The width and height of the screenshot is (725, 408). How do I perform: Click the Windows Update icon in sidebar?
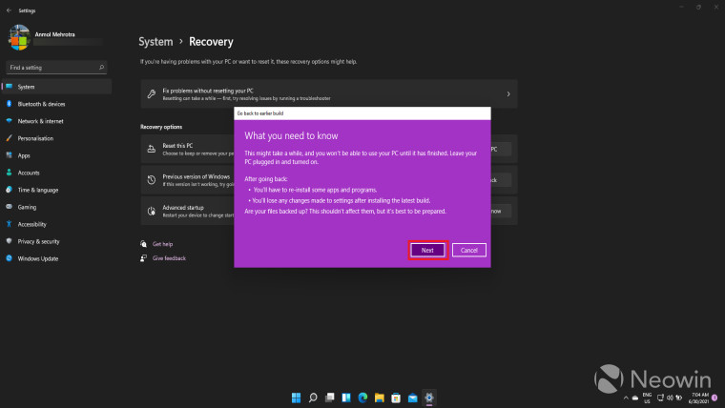point(10,258)
